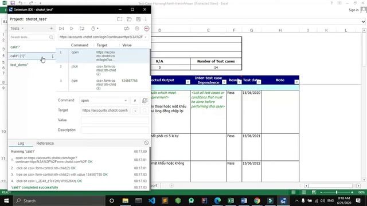This screenshot has height=206, width=367.
Task: Open Word from the taskbar
Action: coord(244,201)
